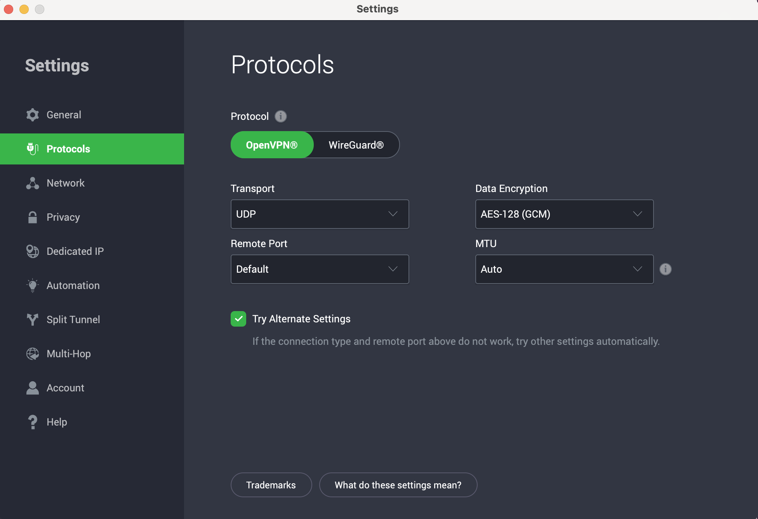Open the Help section
The width and height of the screenshot is (758, 519).
pyautogui.click(x=56, y=422)
